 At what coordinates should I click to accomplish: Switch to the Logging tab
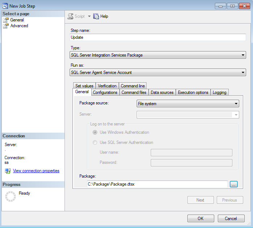point(219,92)
